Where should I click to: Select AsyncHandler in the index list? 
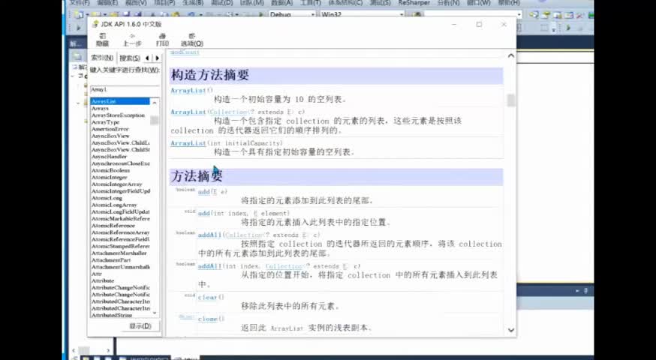coord(109,157)
